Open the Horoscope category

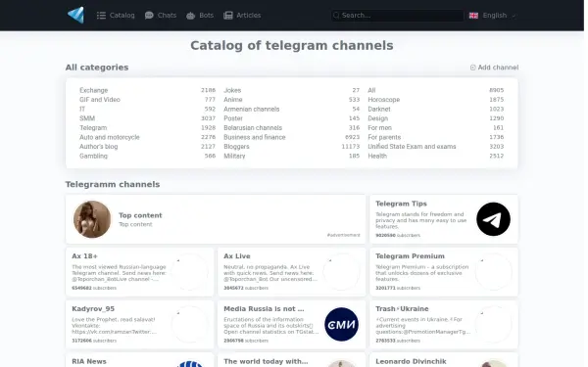point(384,100)
